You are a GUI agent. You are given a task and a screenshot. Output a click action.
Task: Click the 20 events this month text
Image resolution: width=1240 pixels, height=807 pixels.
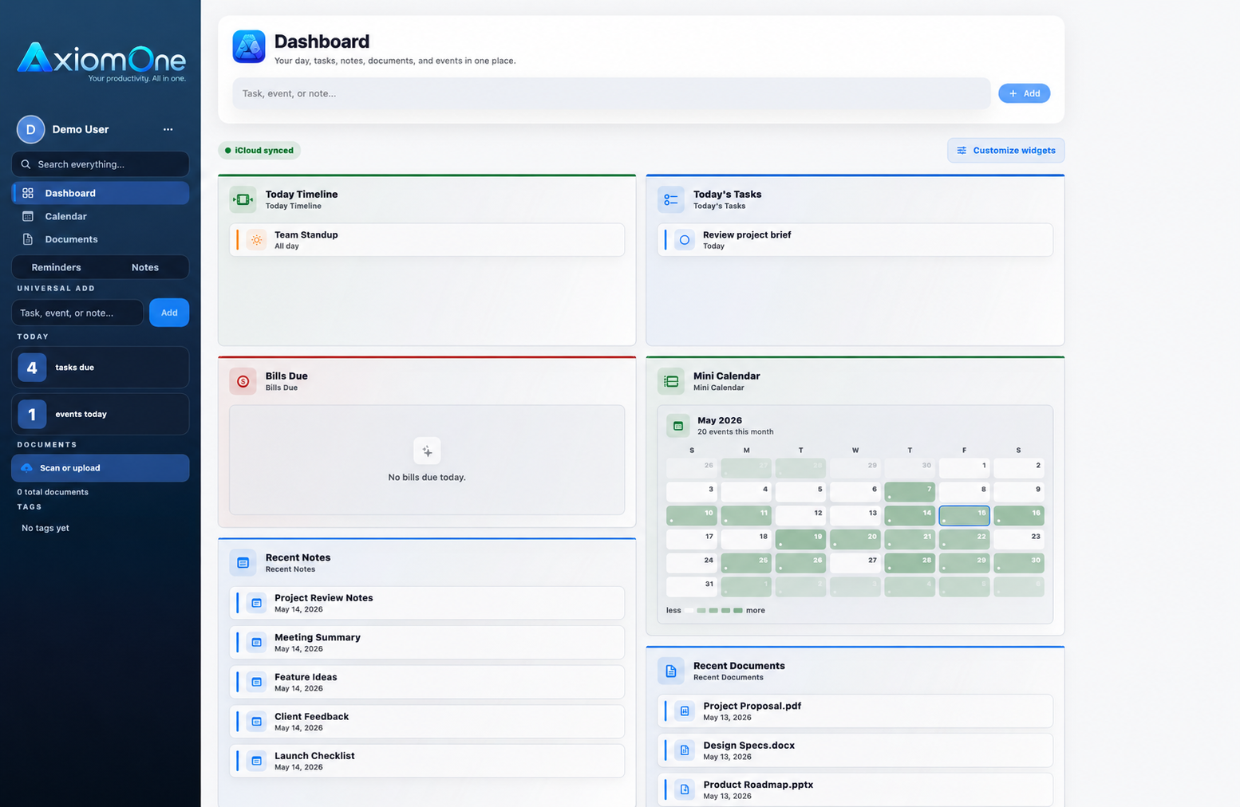[735, 432]
